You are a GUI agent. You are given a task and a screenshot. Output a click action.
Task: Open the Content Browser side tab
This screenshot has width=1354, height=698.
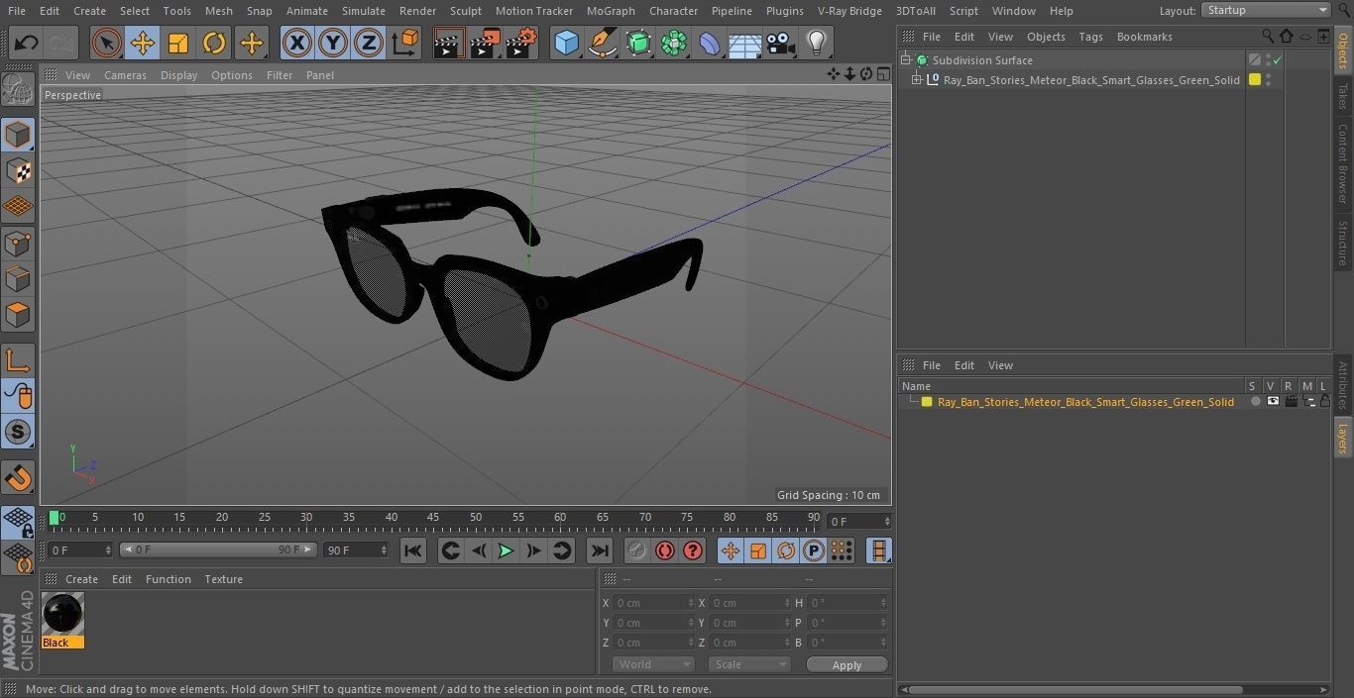click(1343, 164)
